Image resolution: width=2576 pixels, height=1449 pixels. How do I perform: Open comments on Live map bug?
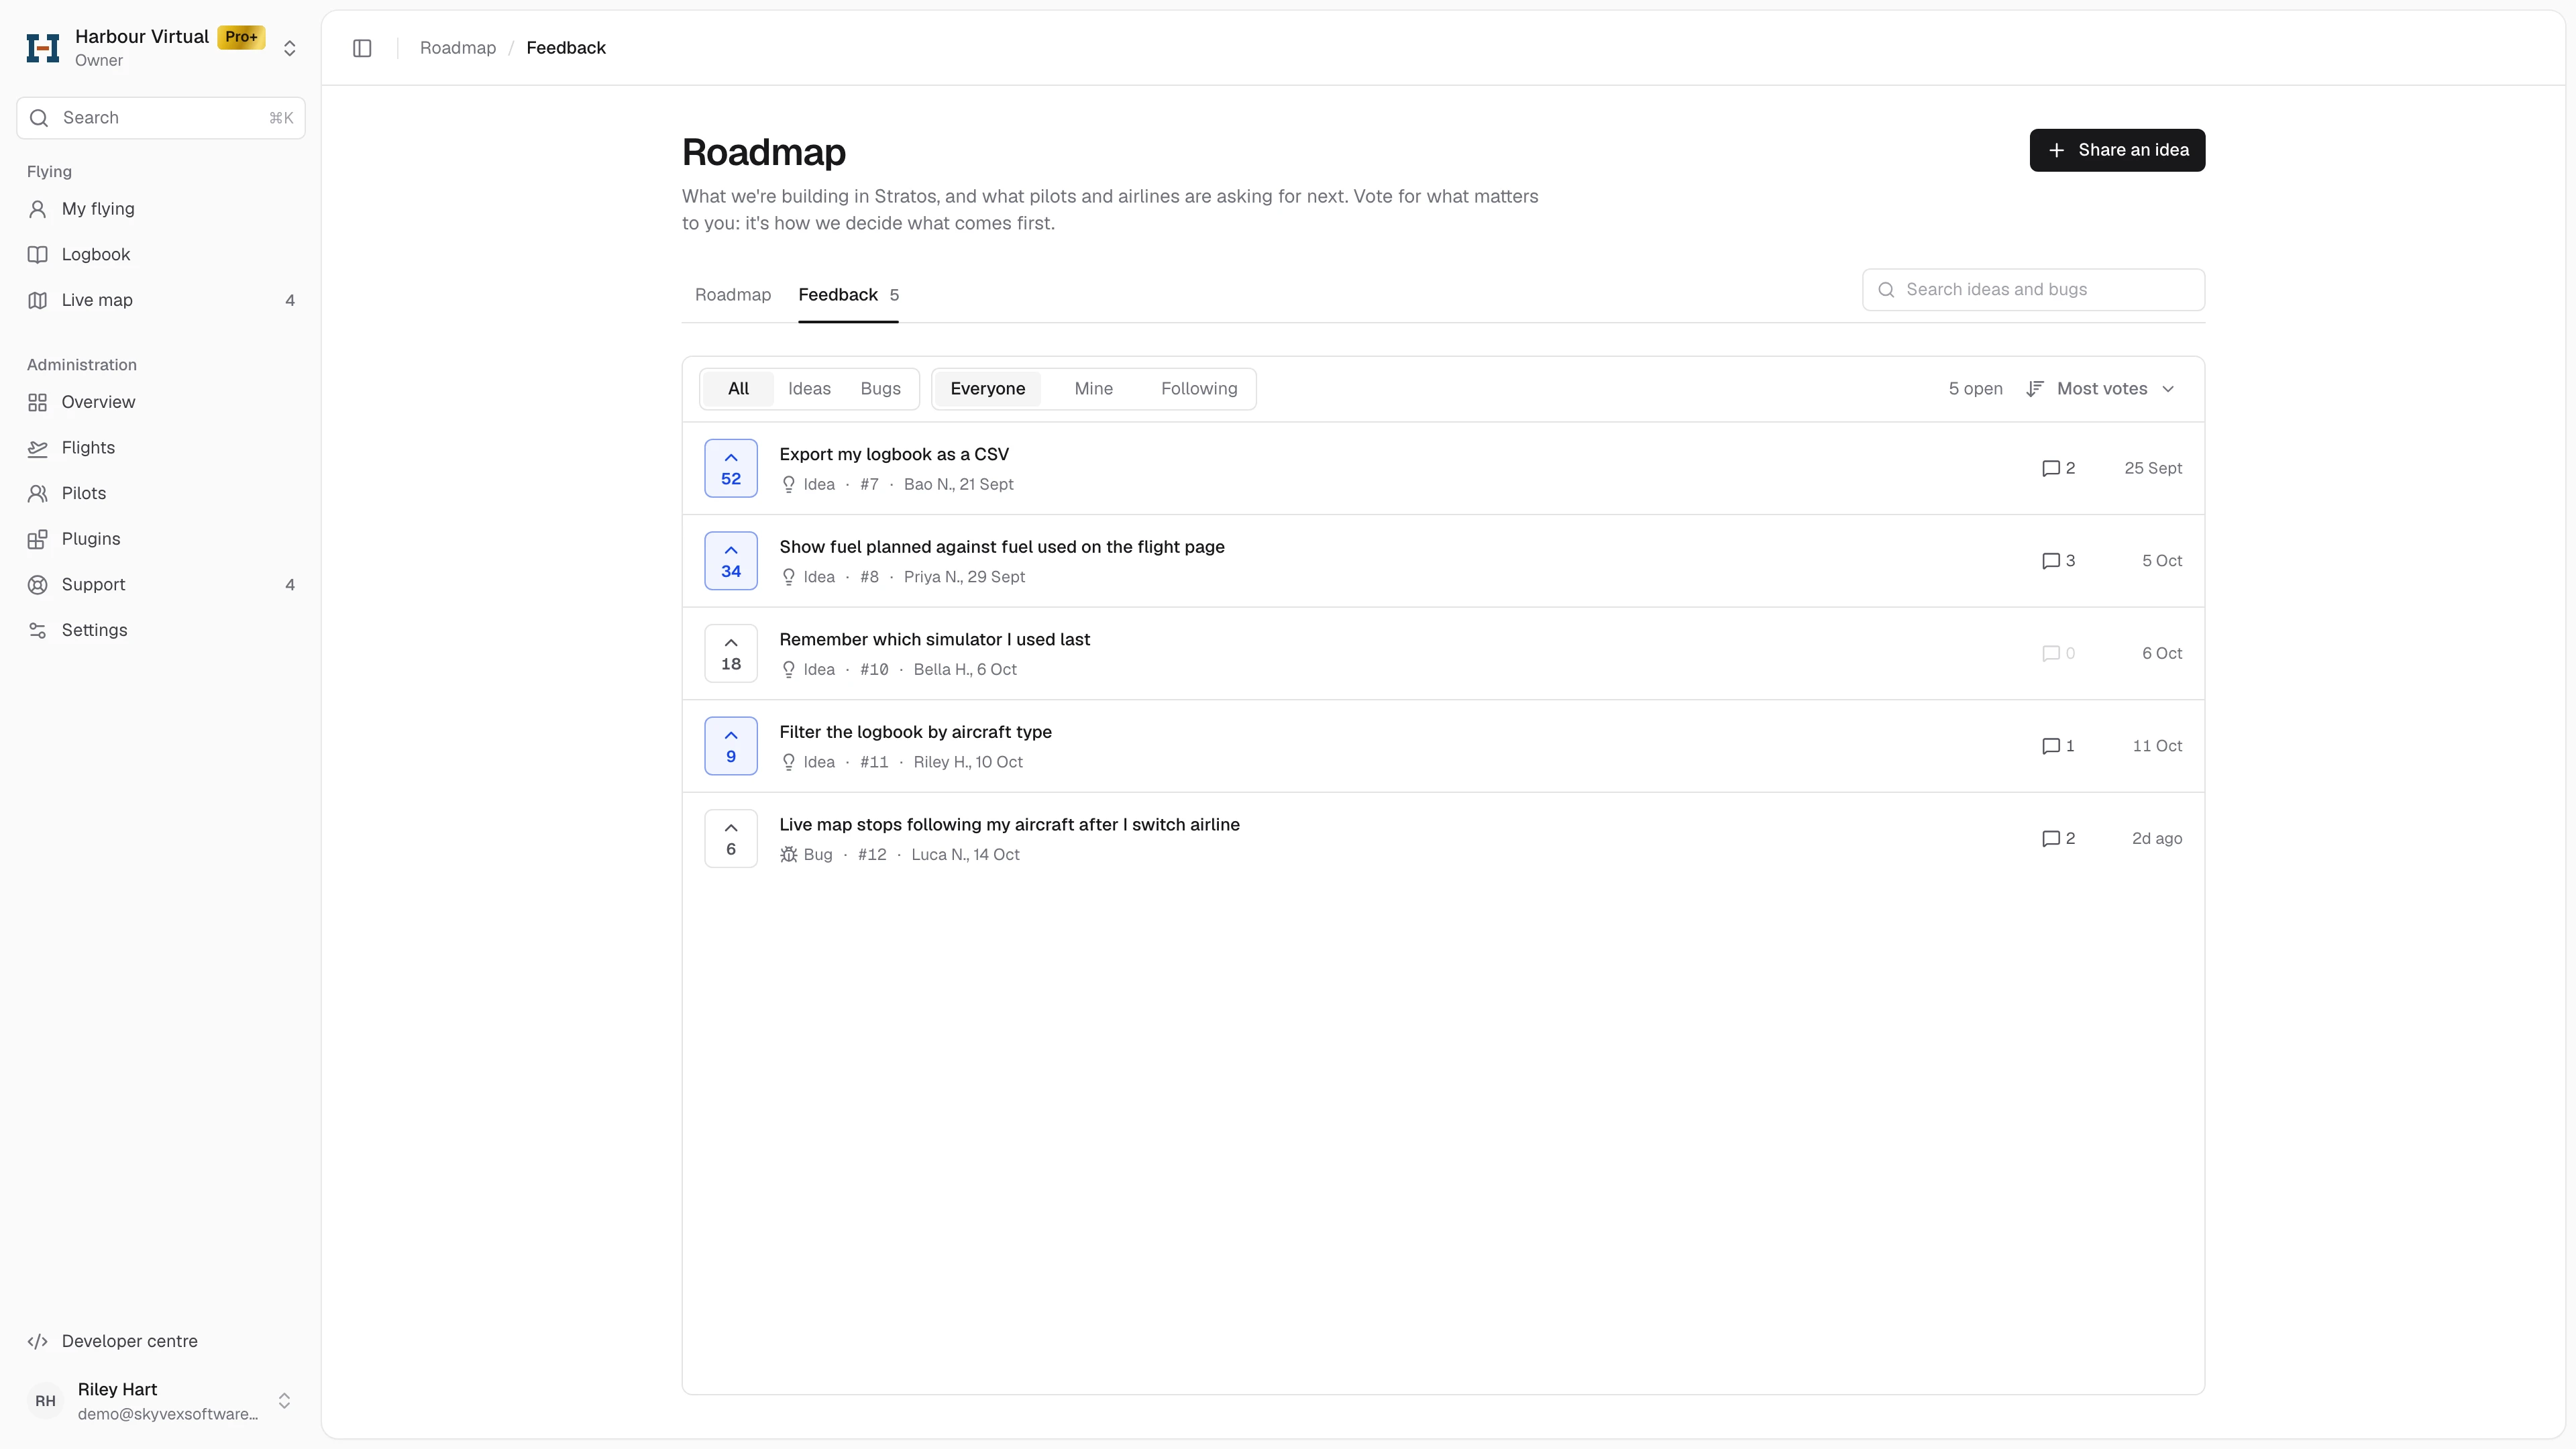[2058, 839]
